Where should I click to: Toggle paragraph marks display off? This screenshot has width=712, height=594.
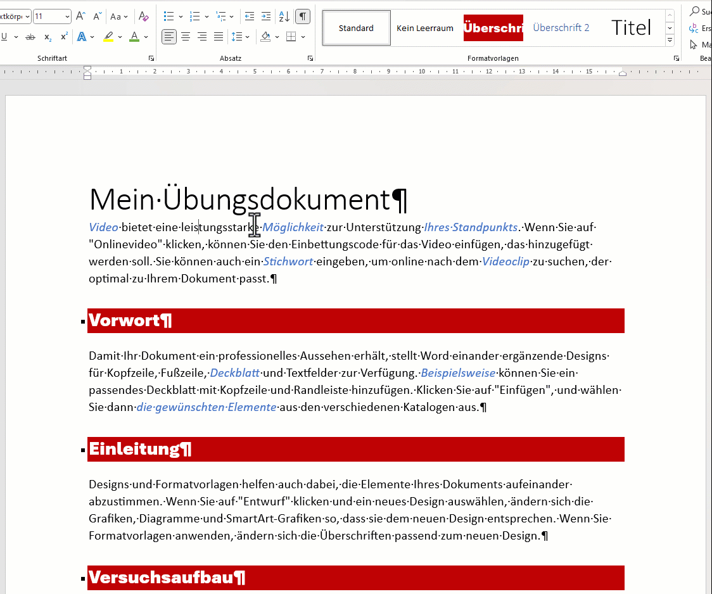tap(303, 16)
